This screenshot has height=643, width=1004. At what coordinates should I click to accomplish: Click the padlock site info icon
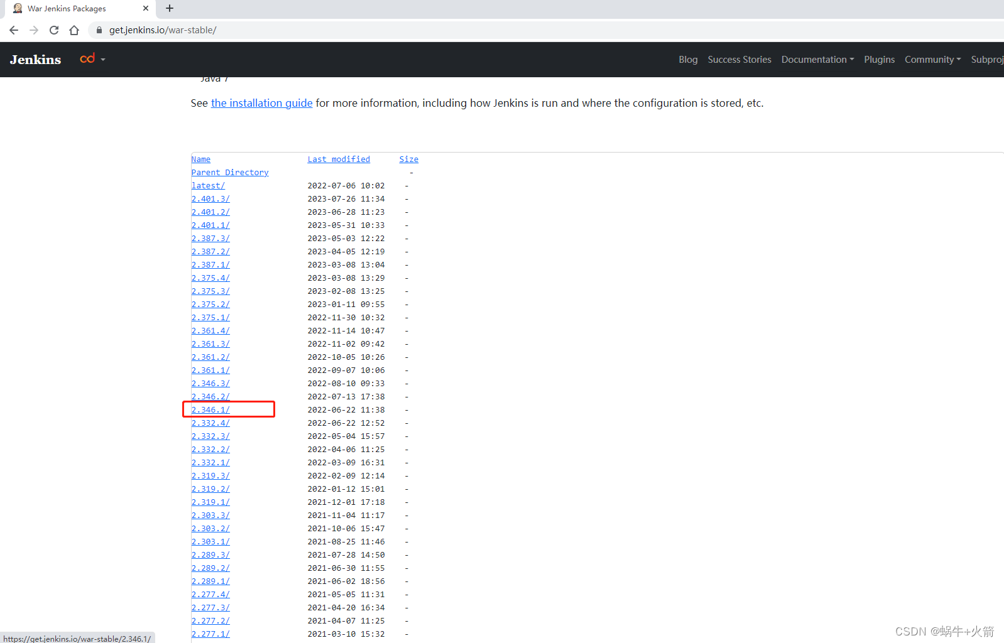coord(99,30)
